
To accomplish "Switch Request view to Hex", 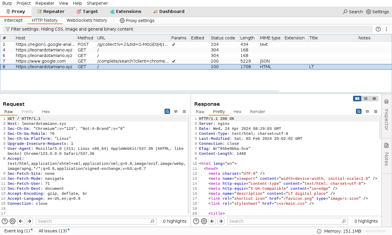I will [x=46, y=112].
